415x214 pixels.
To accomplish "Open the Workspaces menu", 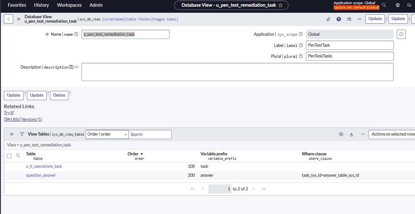I will (x=69, y=5).
